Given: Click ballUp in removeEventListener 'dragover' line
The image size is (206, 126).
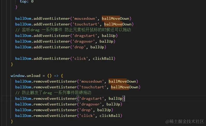Looking at the screenshot, I should (x=113, y=104).
